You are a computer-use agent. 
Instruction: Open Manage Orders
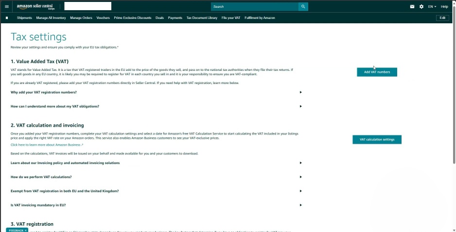pyautogui.click(x=81, y=17)
